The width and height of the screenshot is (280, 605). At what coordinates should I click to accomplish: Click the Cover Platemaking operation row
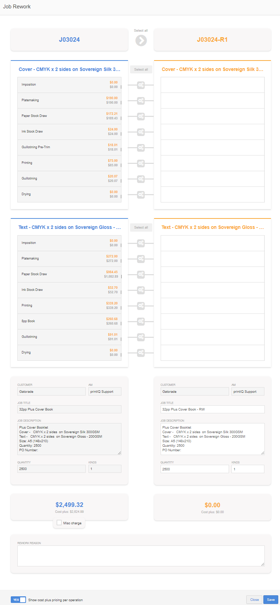pos(69,101)
